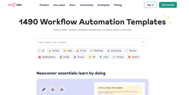Go to Docs
This screenshot has width=189, height=95.
point(72,5)
